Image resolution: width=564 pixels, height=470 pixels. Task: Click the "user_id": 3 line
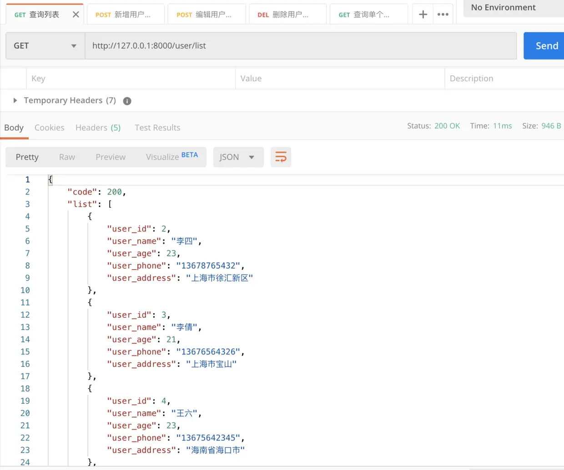[x=139, y=315]
